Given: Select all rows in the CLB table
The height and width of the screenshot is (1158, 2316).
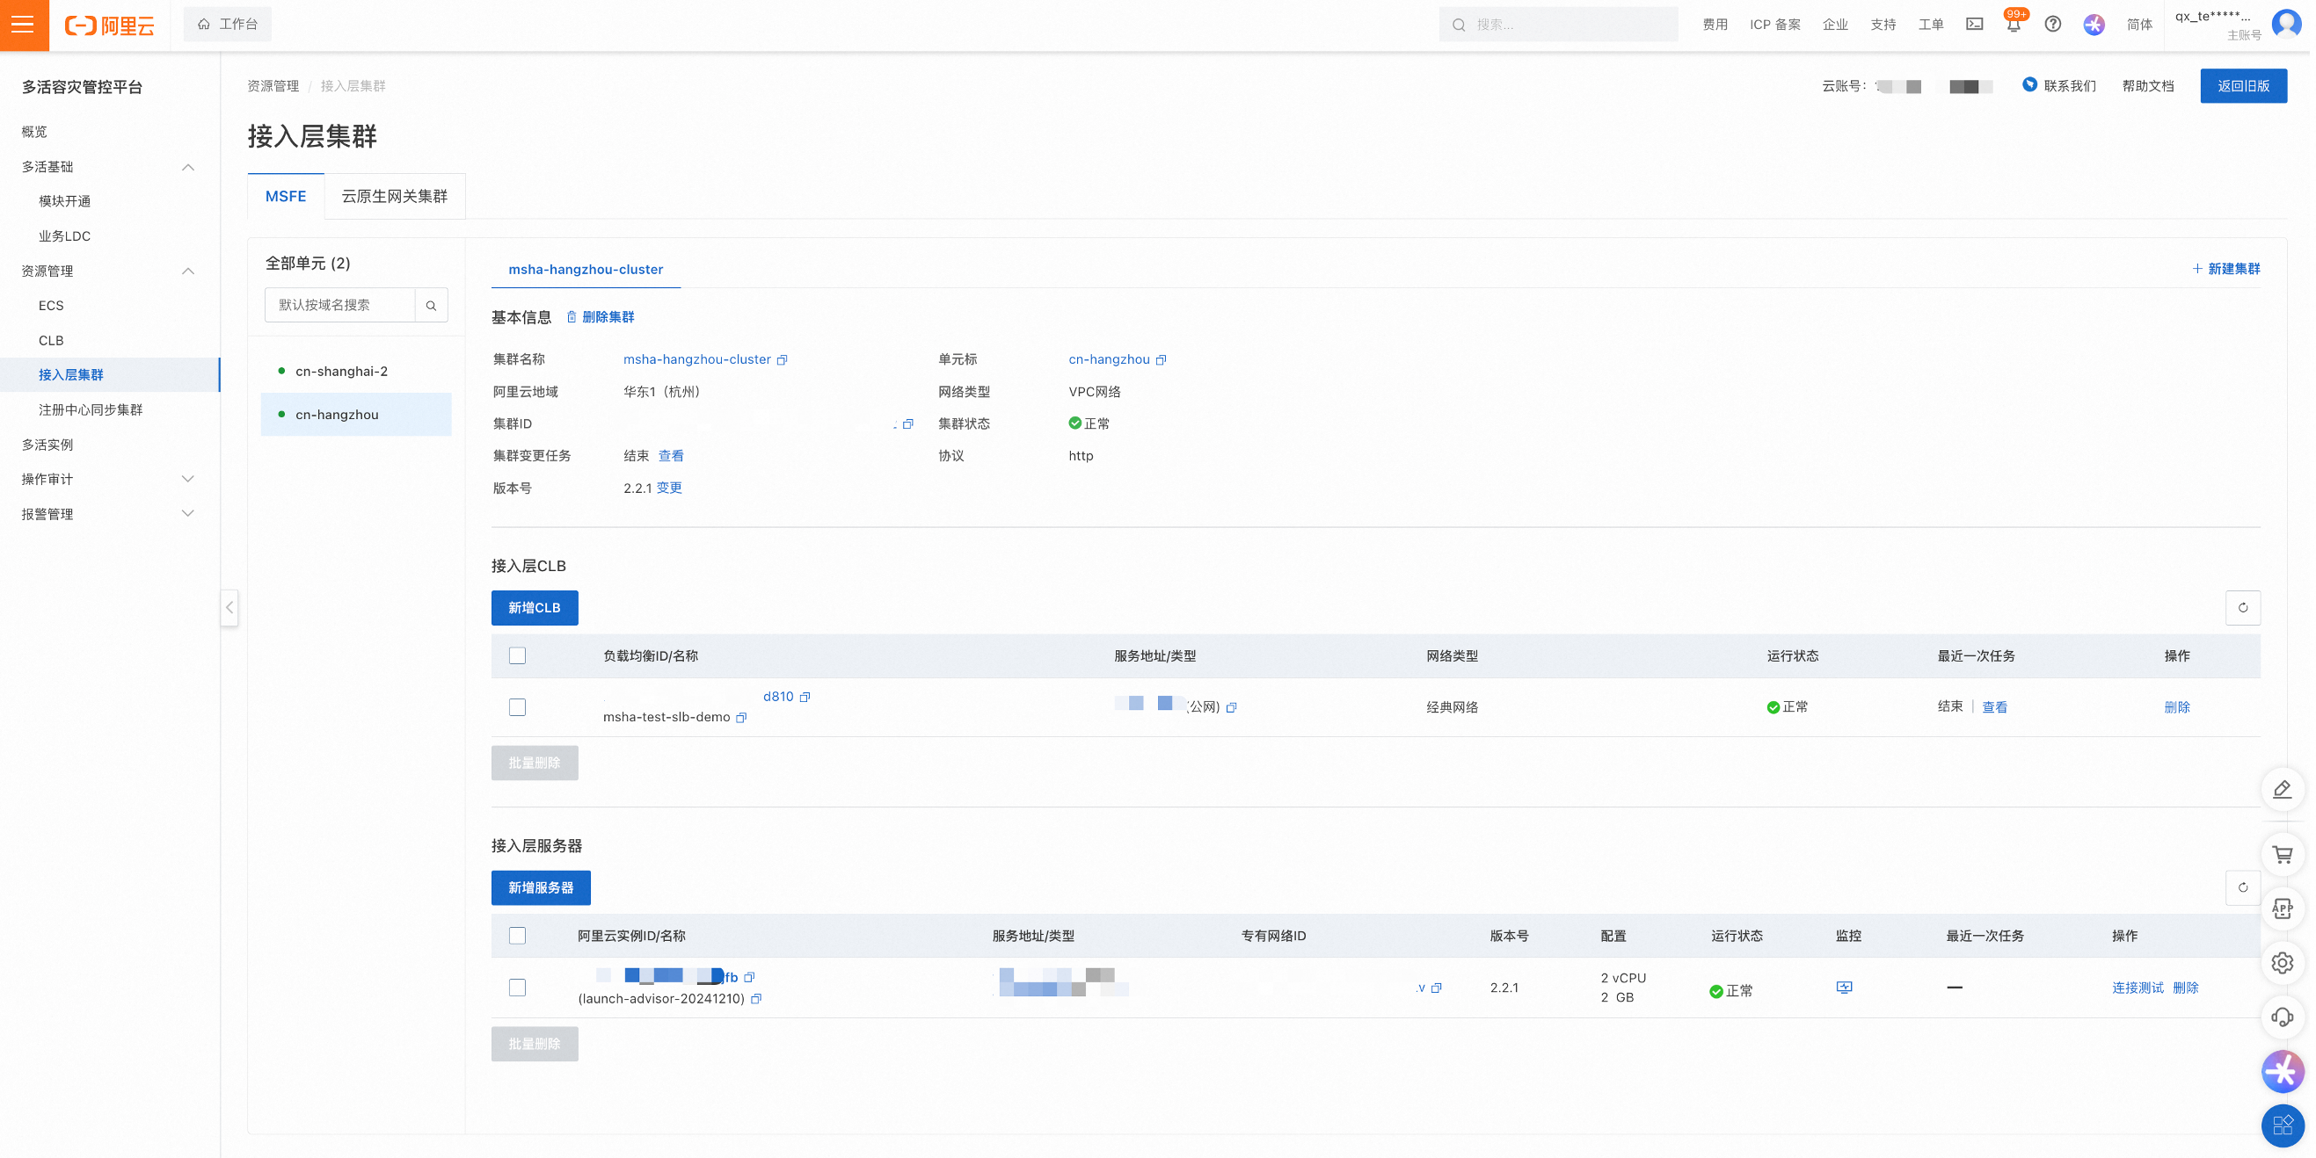Looking at the screenshot, I should click(x=519, y=657).
